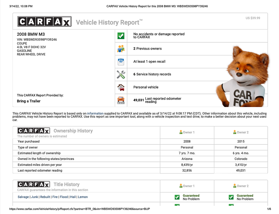Viewport: 279px width, 214px height.
Task: Click the 'Title History' section heading
Action: click(x=67, y=184)
